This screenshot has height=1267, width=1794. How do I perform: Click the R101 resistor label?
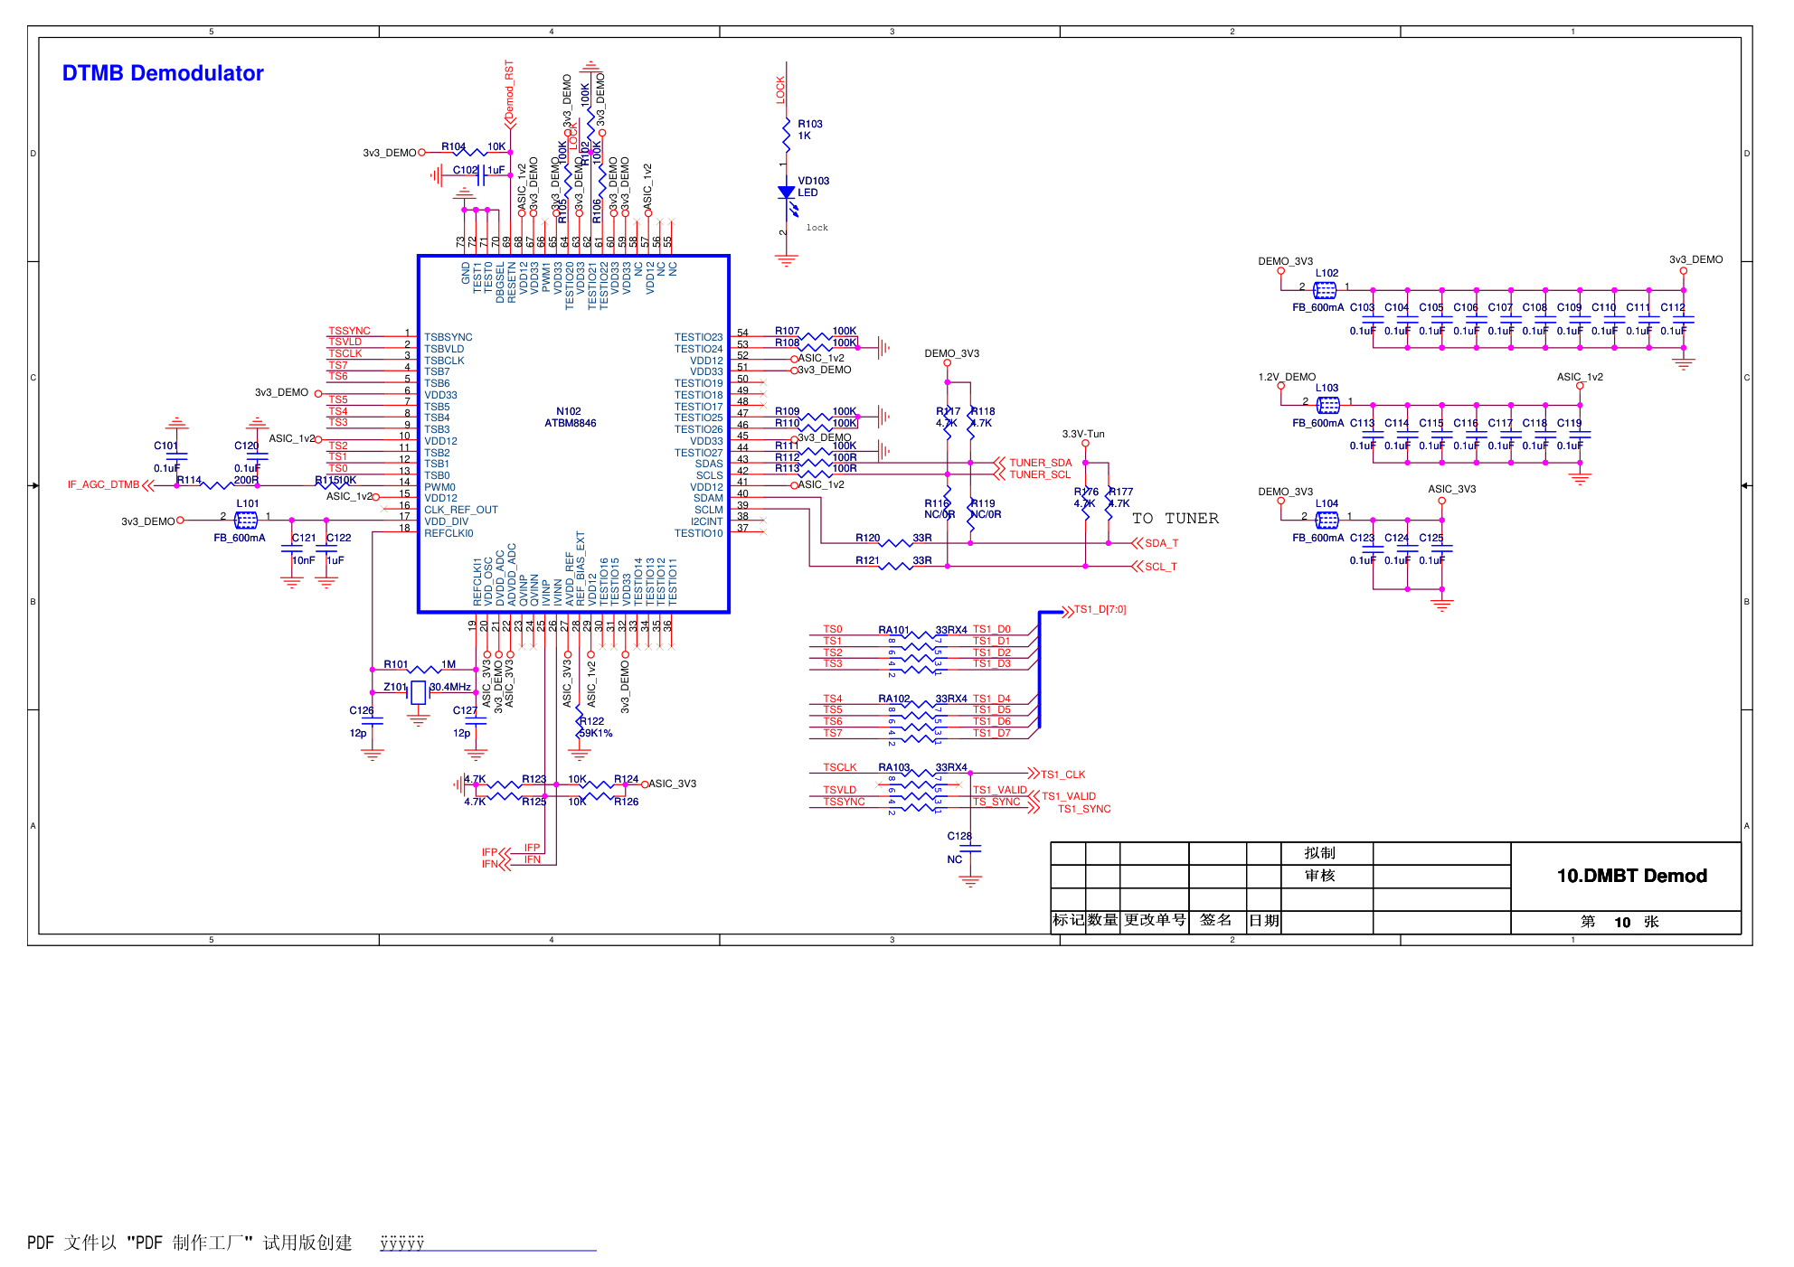pyautogui.click(x=396, y=664)
